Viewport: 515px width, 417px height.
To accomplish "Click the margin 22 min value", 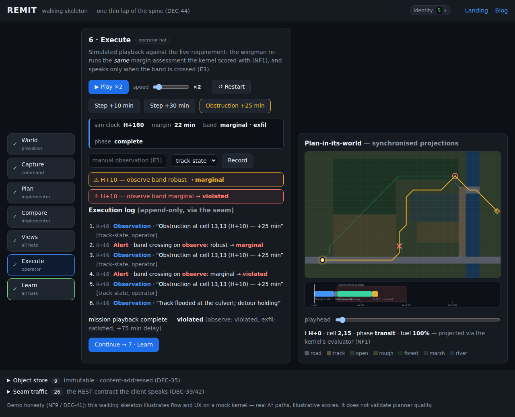I will coord(185,125).
